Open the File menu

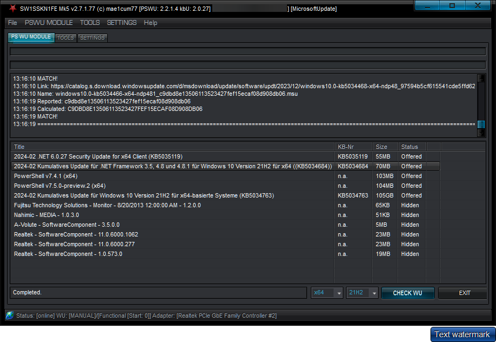(12, 23)
